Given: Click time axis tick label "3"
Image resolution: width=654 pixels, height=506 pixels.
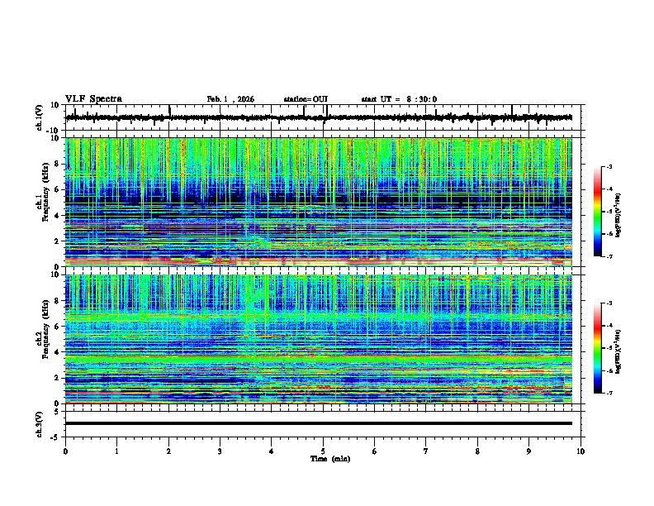Looking at the screenshot, I should (220, 451).
